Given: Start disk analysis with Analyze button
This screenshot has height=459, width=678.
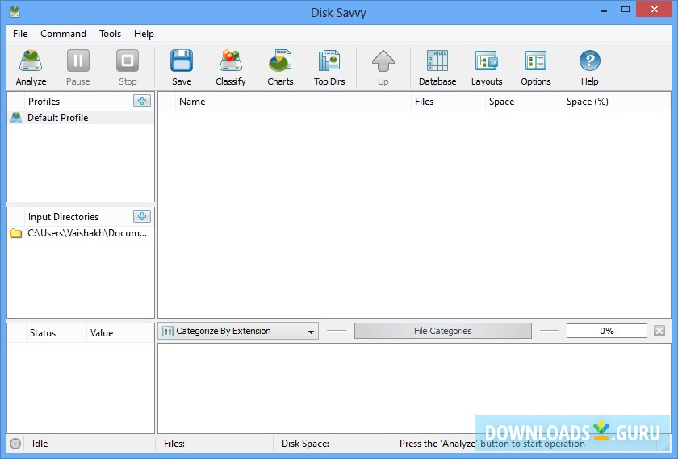Looking at the screenshot, I should coord(31,68).
